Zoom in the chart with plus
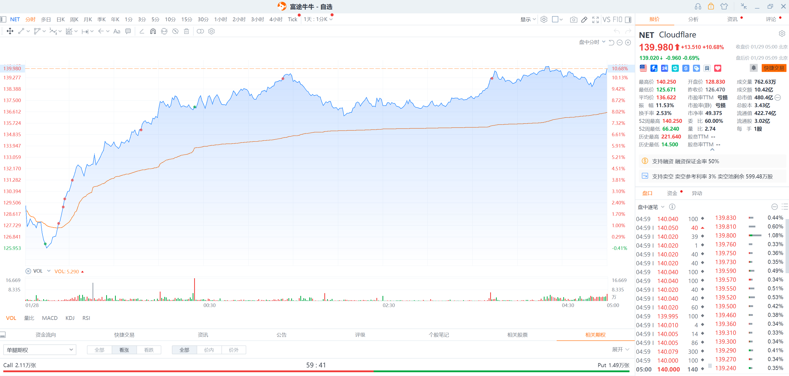This screenshot has height=376, width=789. coord(628,42)
